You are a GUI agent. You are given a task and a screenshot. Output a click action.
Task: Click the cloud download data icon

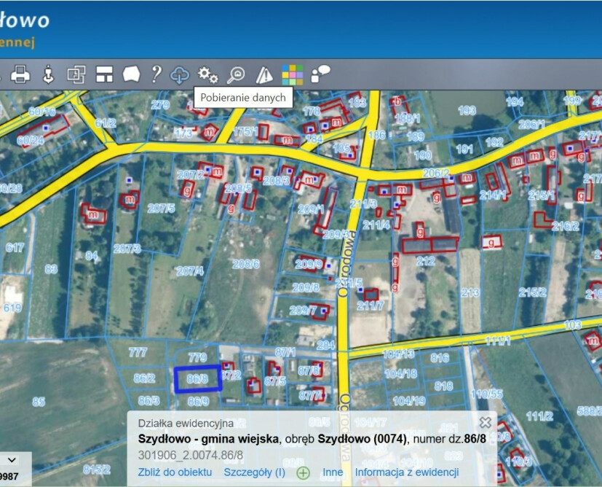(180, 74)
